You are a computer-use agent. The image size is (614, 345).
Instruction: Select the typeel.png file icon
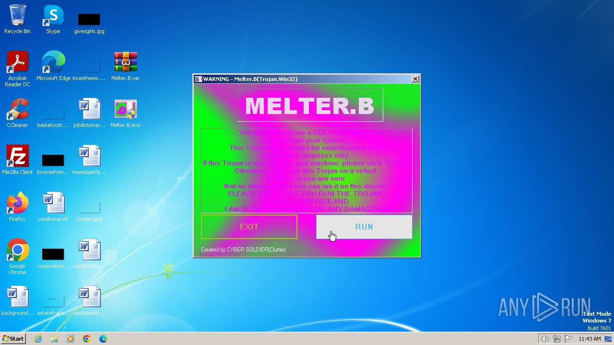pos(89,211)
